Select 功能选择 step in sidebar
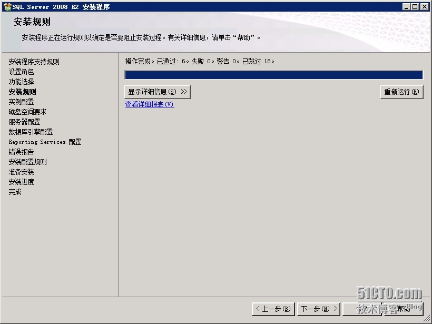This screenshot has width=432, height=324. [x=21, y=82]
